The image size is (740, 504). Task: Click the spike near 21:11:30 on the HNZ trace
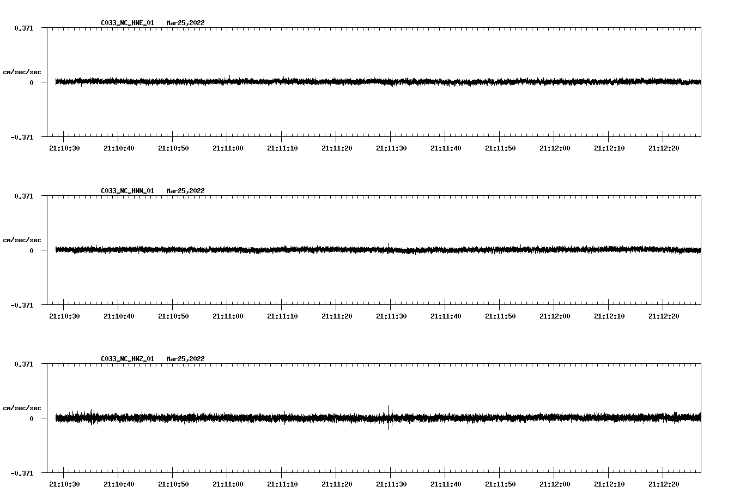tap(389, 417)
